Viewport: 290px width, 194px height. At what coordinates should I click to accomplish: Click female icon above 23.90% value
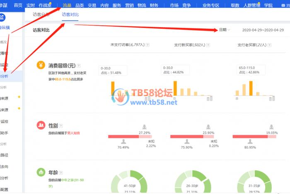tap(208, 127)
